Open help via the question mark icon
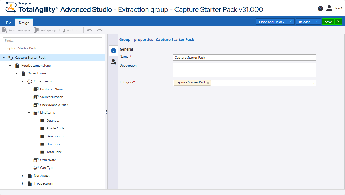Viewport: 345px width, 195px height. point(320,8)
